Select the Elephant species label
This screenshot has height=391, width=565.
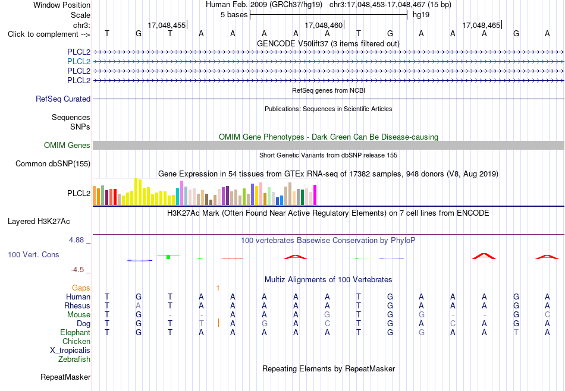coord(75,332)
